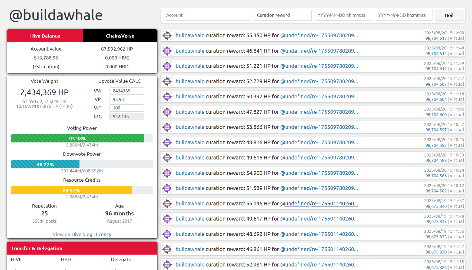Open buildawhale link in 53.866 HP row
Image resolution: width=472 pixels, height=270 pixels.
click(x=190, y=127)
